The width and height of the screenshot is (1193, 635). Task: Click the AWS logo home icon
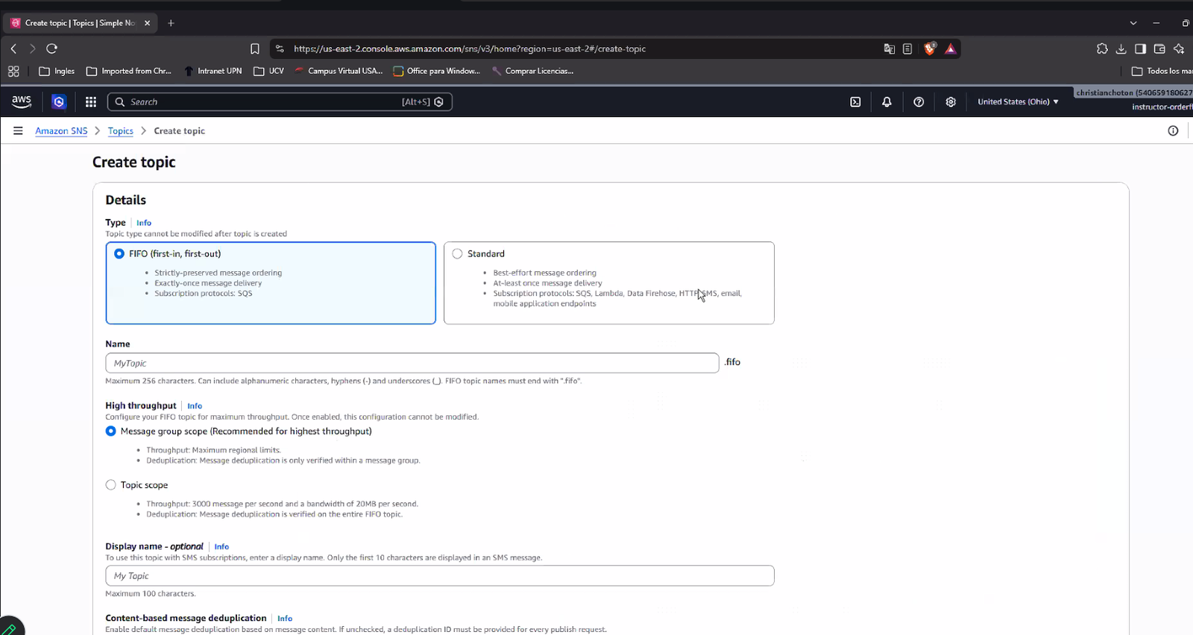[22, 101]
